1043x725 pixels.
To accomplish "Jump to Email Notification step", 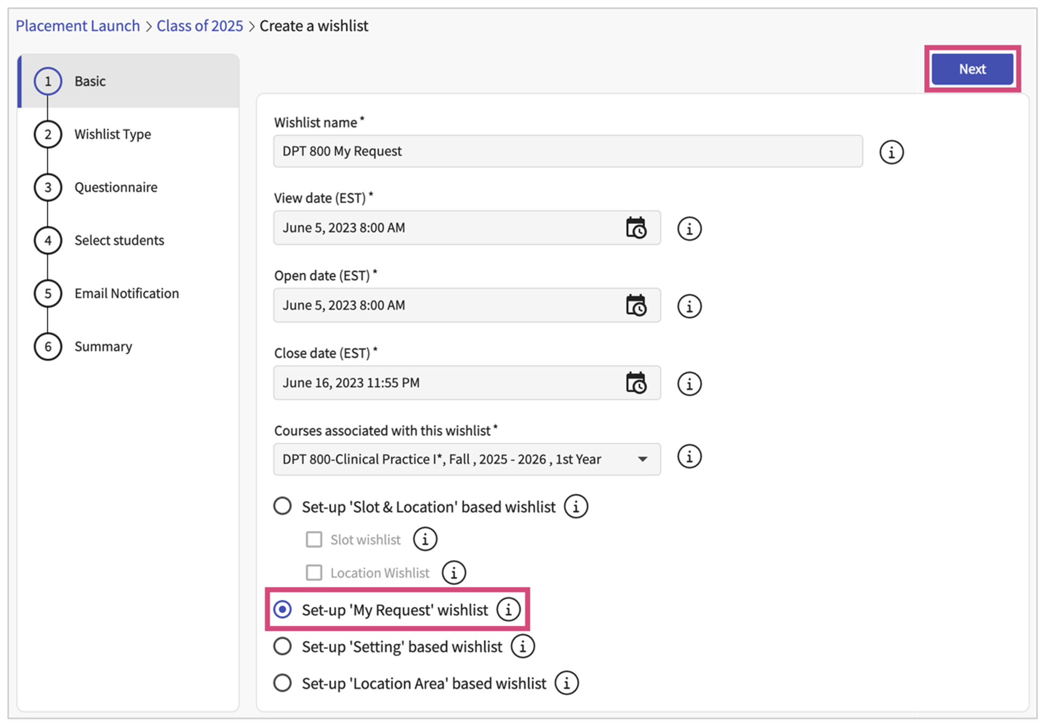I will (x=126, y=293).
